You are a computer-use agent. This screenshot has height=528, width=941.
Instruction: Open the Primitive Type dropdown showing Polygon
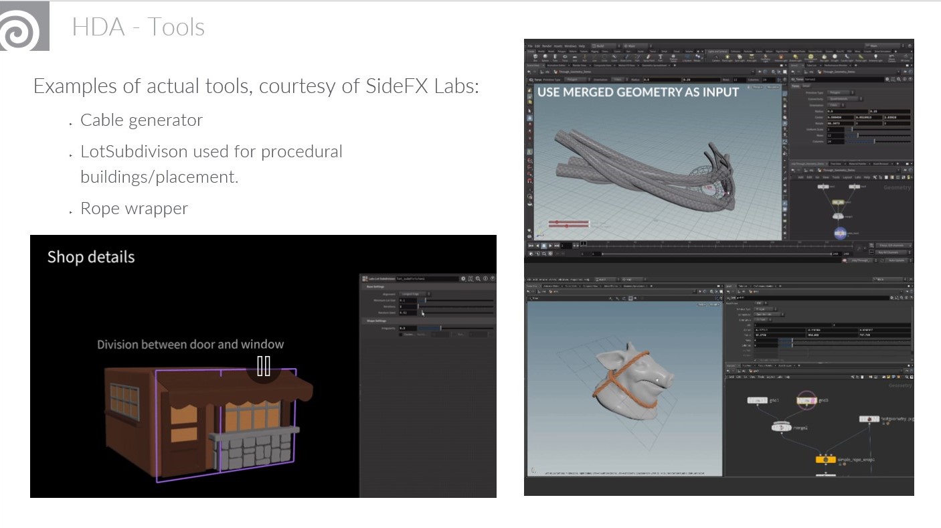click(839, 92)
